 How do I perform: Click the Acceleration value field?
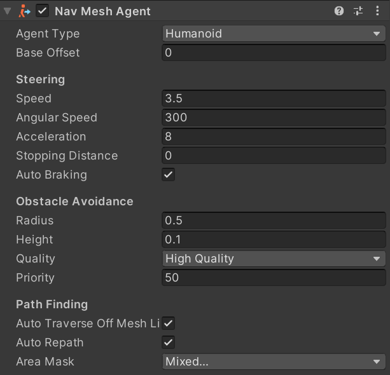(x=274, y=137)
